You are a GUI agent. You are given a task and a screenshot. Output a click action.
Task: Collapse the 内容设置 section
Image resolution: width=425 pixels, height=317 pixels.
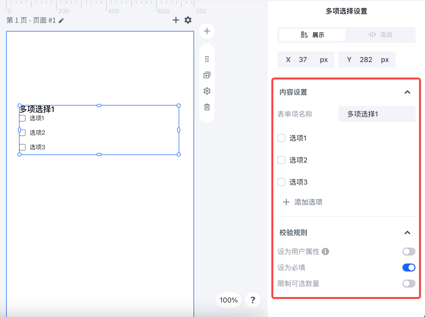(407, 92)
